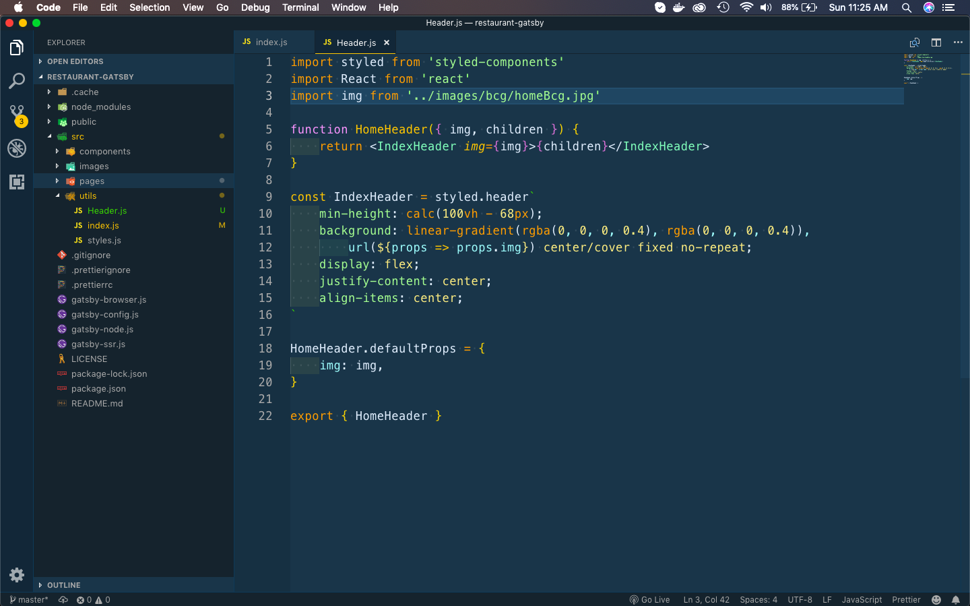Click the Wi-Fi status icon
The height and width of the screenshot is (606, 970).
tap(746, 7)
